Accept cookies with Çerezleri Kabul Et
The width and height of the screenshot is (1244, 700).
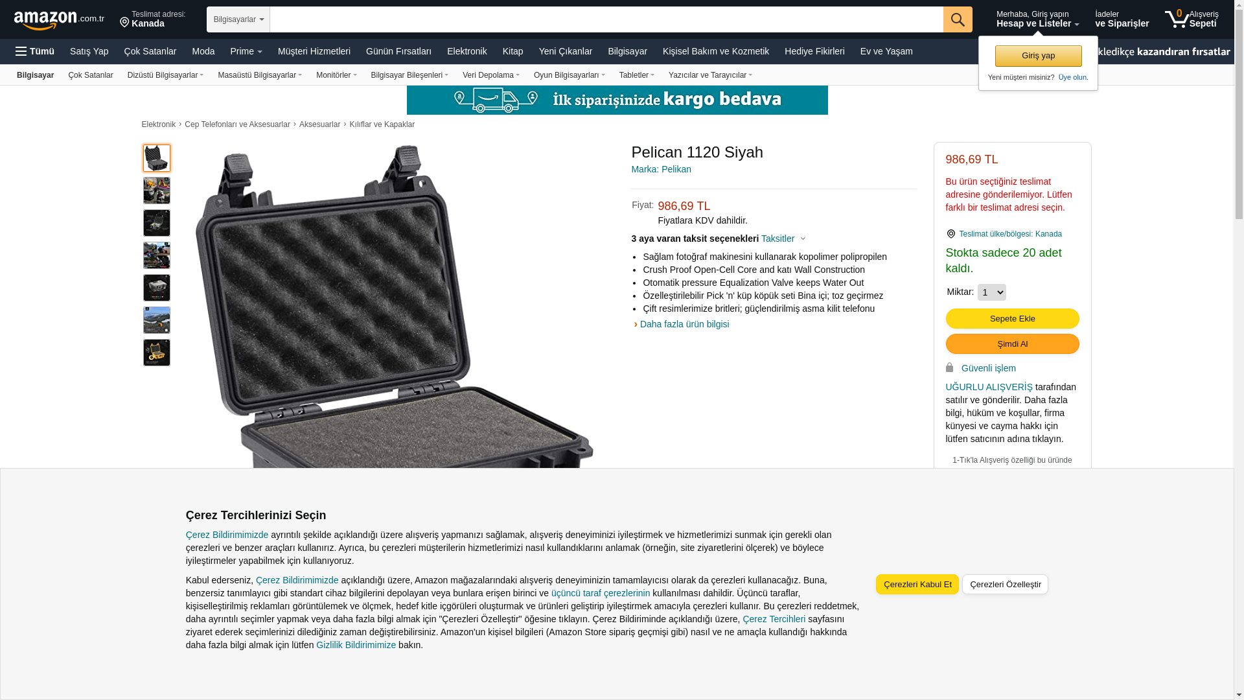(x=917, y=585)
